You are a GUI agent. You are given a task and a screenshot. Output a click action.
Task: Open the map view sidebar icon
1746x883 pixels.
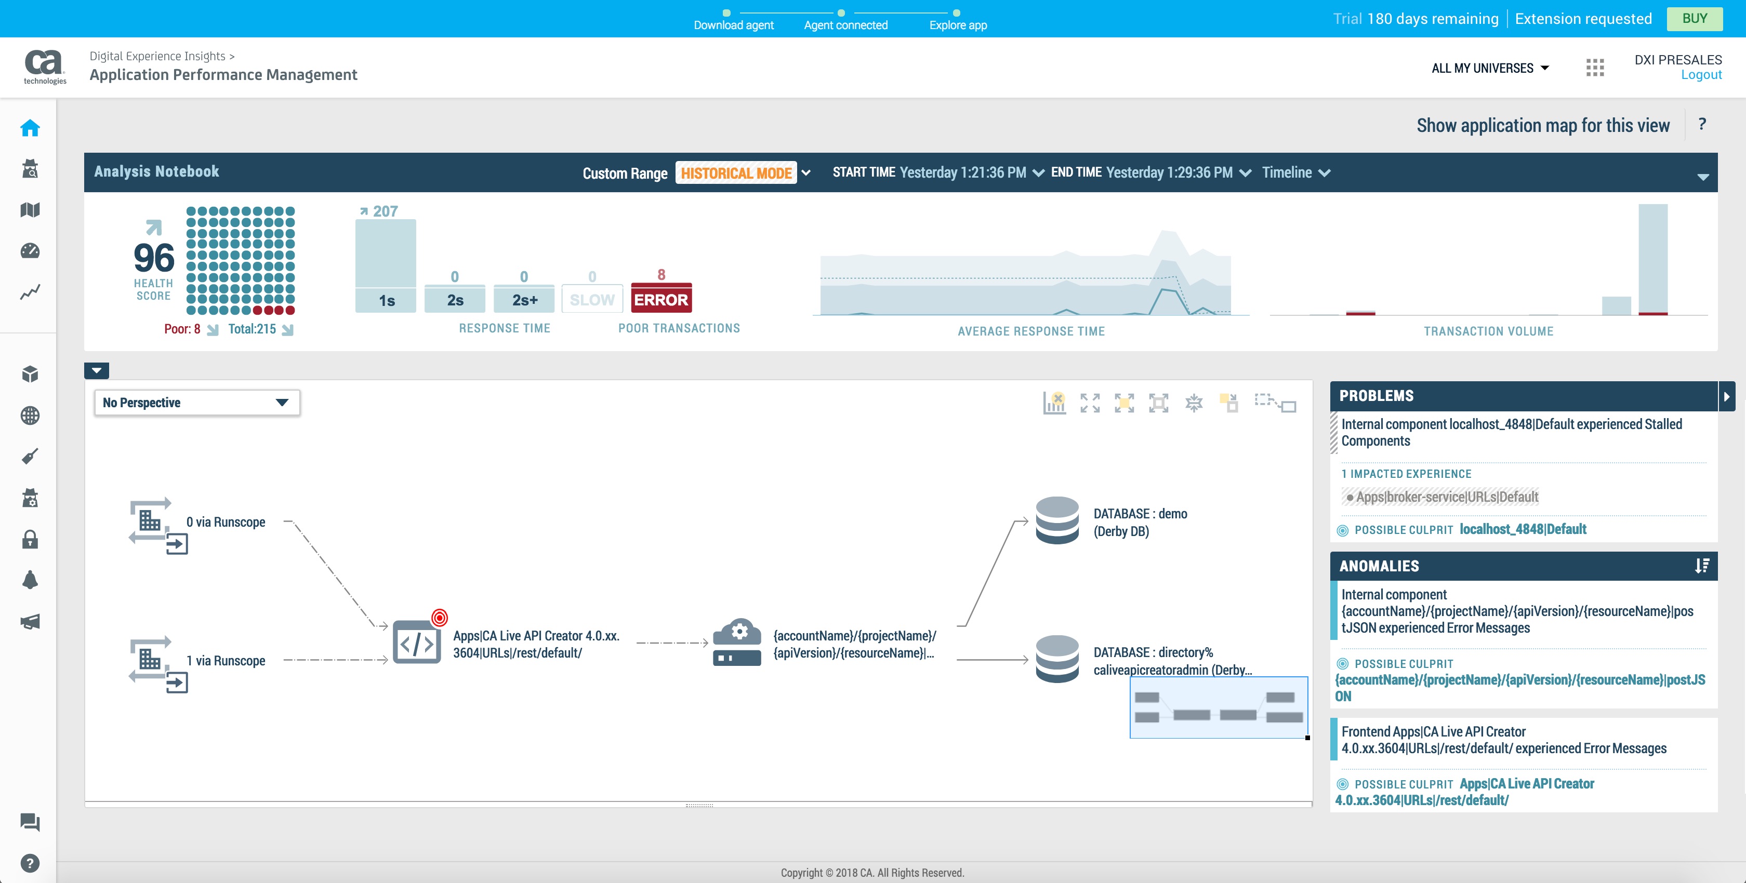(30, 210)
